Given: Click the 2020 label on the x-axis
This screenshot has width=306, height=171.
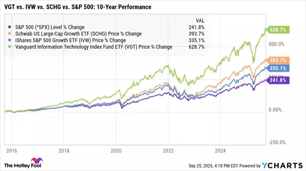Looking at the screenshot, I should click(x=116, y=150).
